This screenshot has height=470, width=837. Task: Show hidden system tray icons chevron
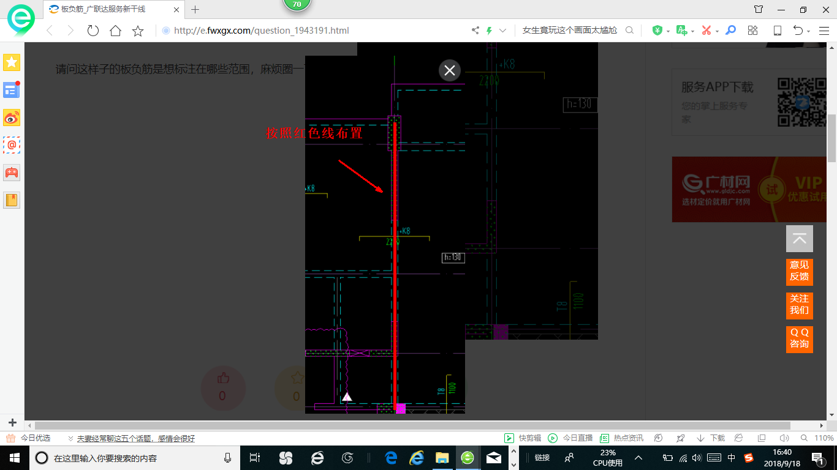[638, 457]
